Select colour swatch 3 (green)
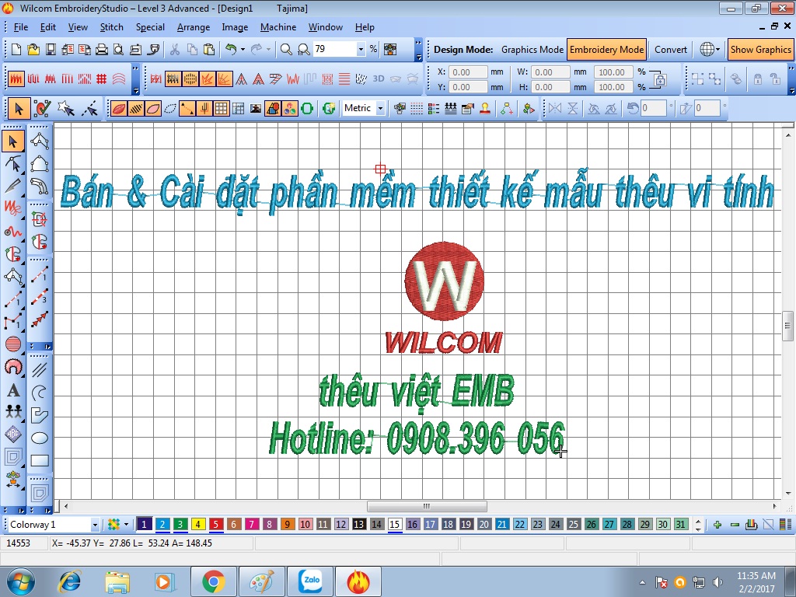 (180, 524)
